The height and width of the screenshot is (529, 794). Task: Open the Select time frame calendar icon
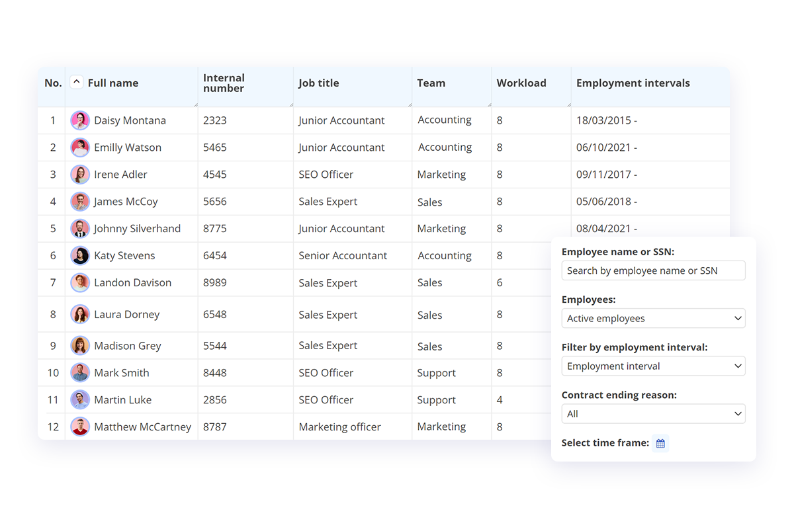click(660, 443)
